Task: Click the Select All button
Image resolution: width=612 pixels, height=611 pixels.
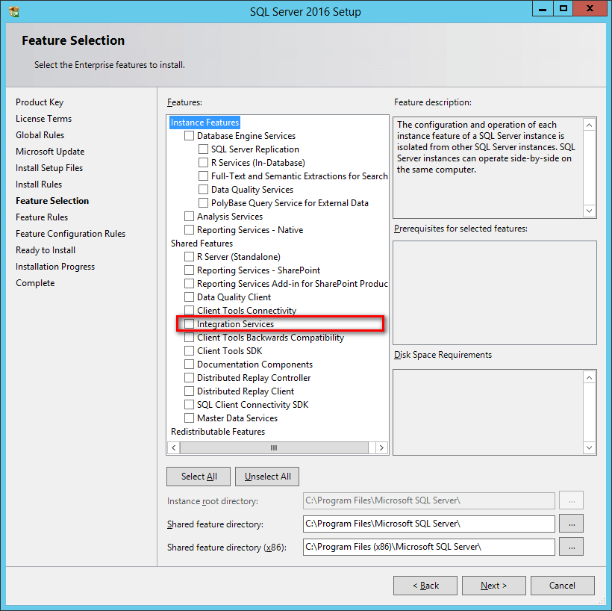Action: tap(198, 476)
